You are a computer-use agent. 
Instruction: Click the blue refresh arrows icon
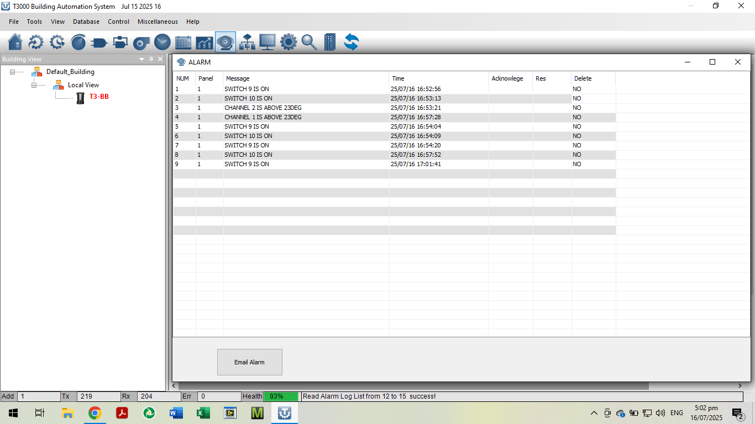pyautogui.click(x=351, y=42)
